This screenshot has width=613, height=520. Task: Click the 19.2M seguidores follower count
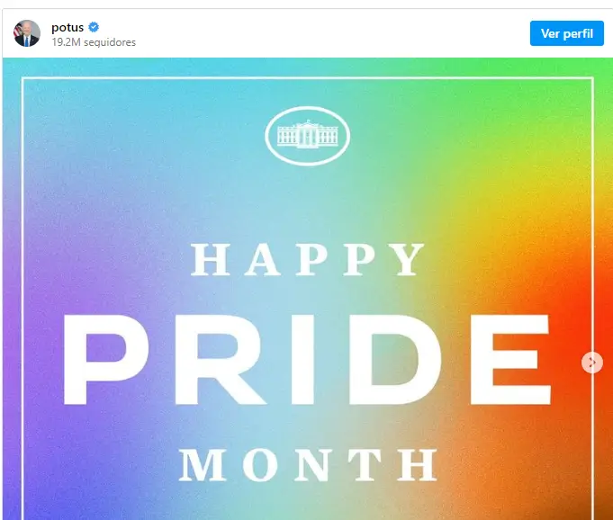tap(94, 42)
